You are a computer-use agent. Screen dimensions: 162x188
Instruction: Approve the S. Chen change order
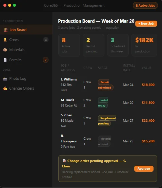click(x=144, y=169)
